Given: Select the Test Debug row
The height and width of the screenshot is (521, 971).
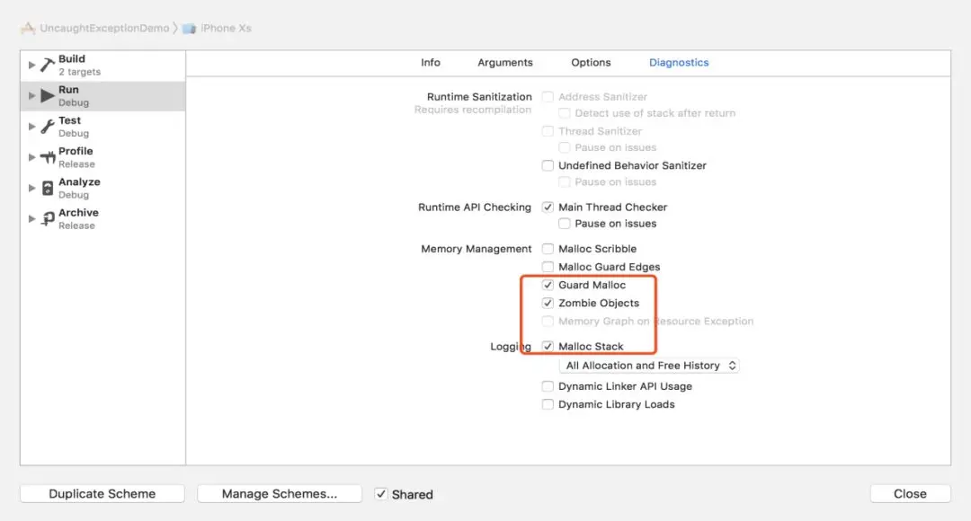Looking at the screenshot, I should 102,127.
